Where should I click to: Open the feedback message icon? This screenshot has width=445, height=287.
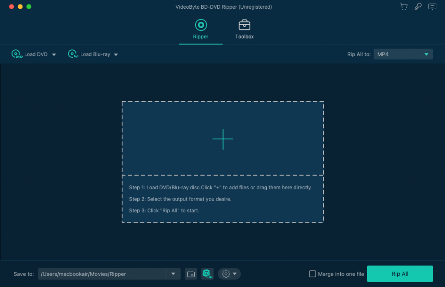tap(432, 7)
